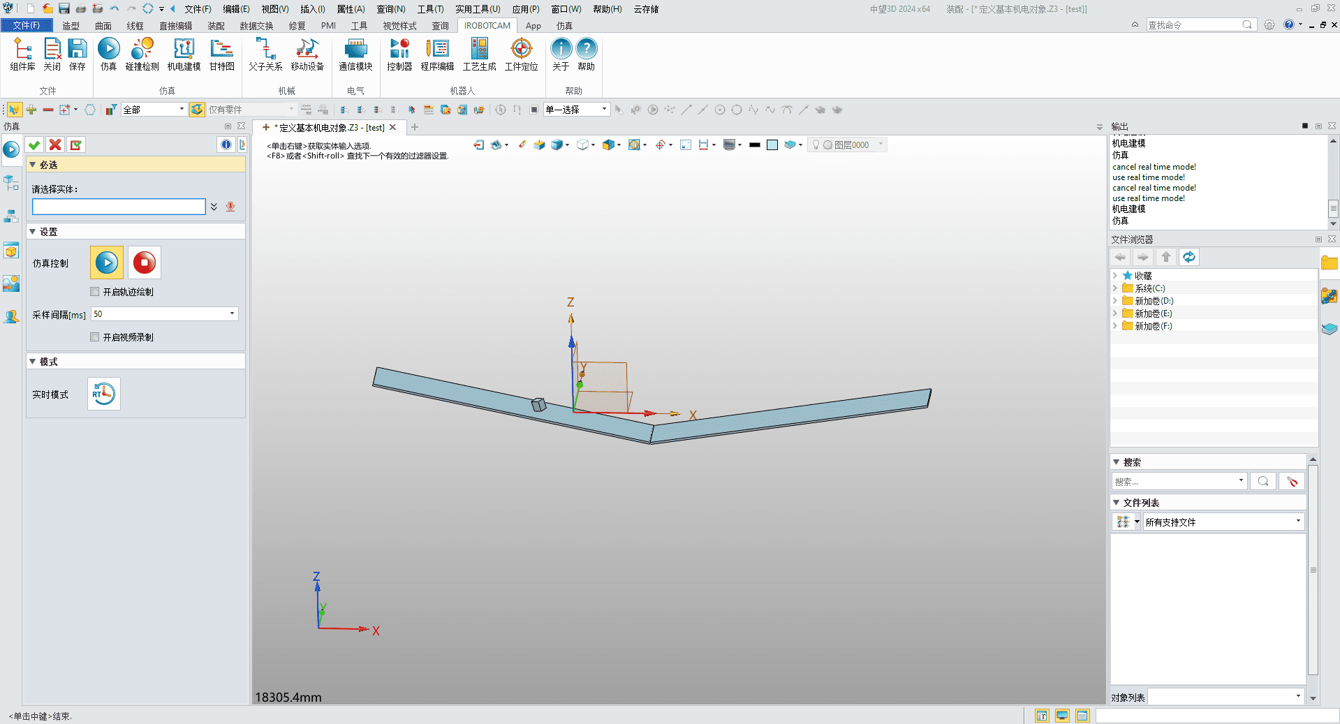Viewport: 1340px width, 724px height.
Task: Open 机电建模 mechatronic modeling tool
Action: (x=184, y=54)
